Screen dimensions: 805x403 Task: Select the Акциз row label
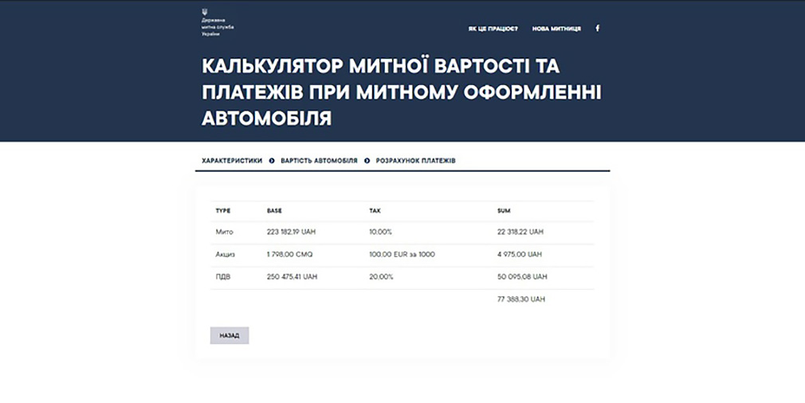[x=226, y=254]
